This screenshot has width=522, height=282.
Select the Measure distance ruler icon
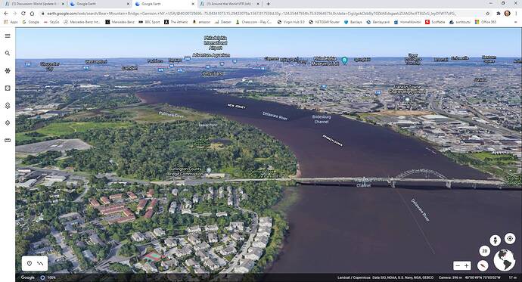click(8, 141)
